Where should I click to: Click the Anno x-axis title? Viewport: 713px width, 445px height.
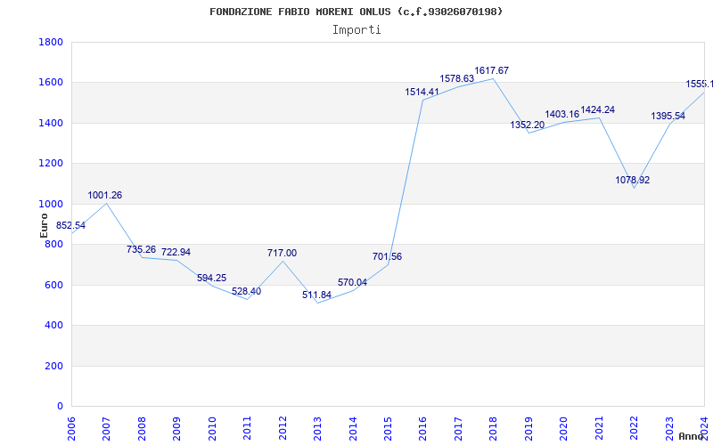click(693, 436)
